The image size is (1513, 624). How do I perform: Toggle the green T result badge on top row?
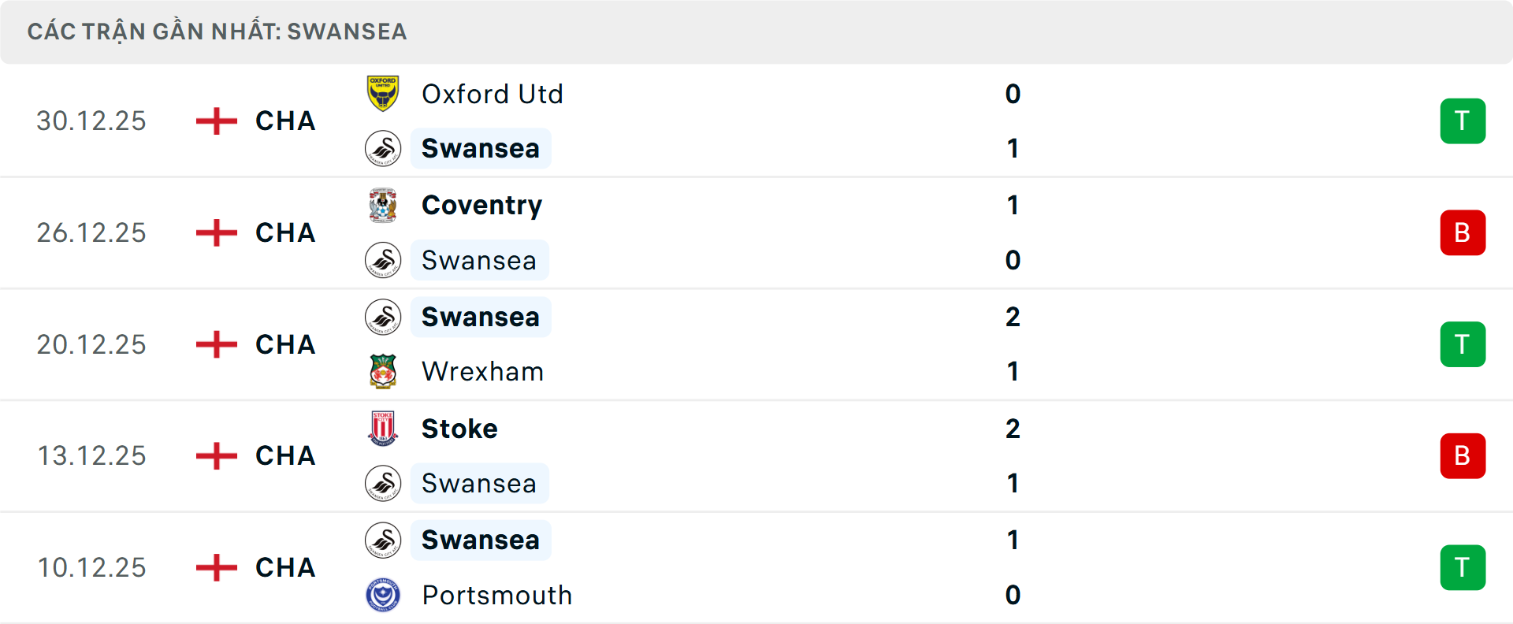point(1463,121)
